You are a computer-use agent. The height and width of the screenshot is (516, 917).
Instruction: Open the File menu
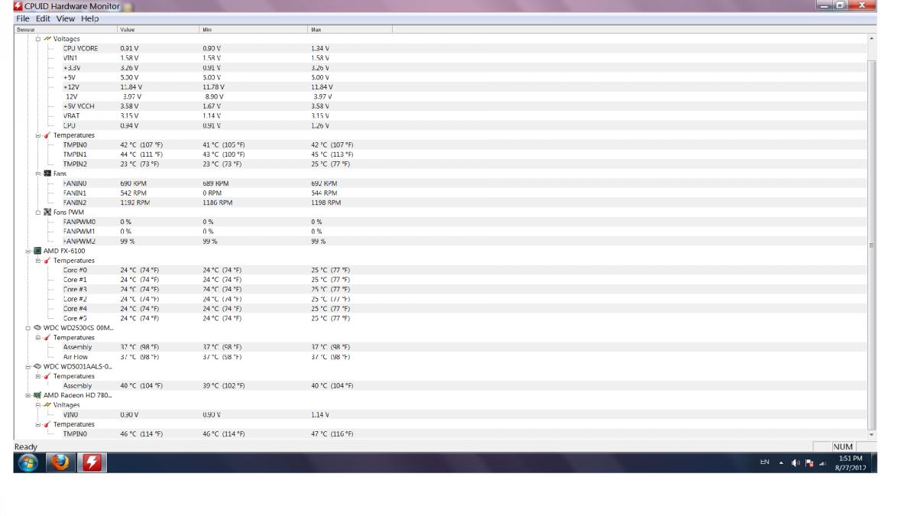(23, 18)
